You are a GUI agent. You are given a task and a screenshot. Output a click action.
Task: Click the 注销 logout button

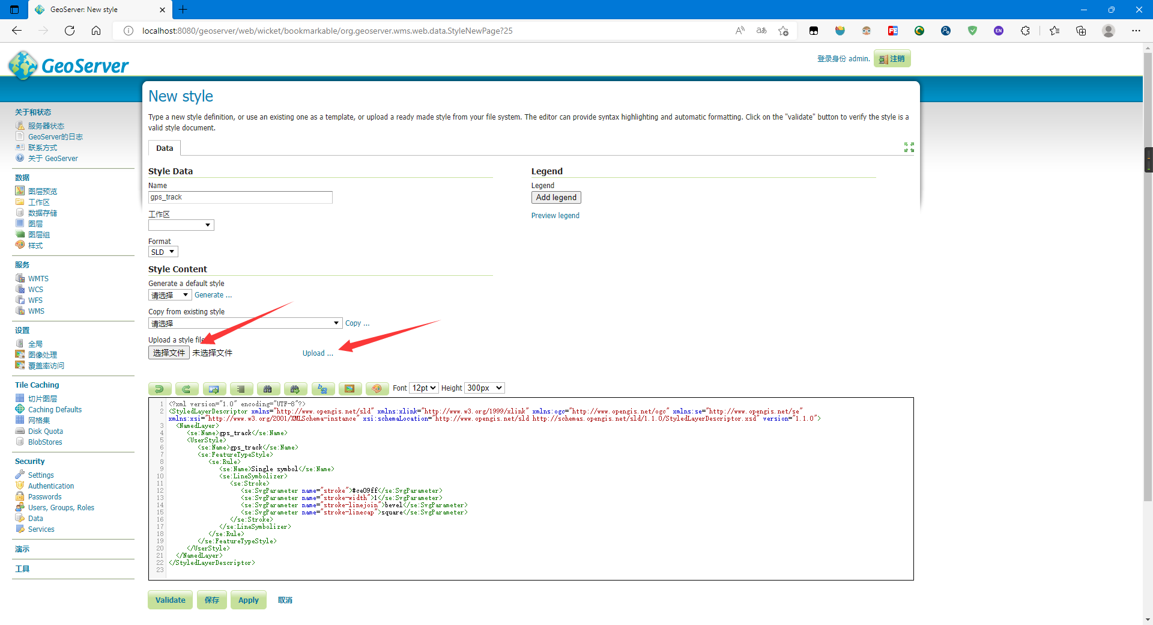[892, 59]
